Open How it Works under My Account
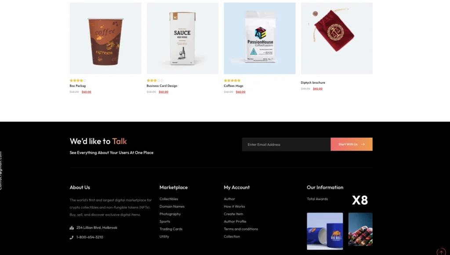This screenshot has width=450, height=255. coord(234,206)
